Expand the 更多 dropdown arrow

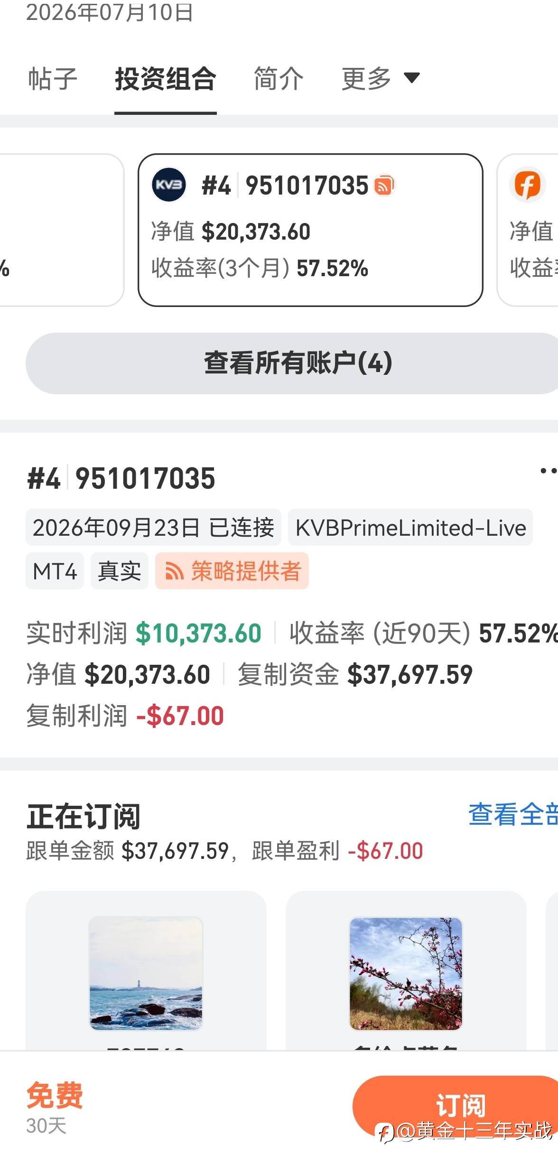coord(411,77)
